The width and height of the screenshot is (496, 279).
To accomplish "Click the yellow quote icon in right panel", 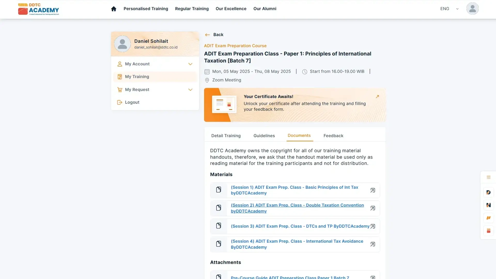I will pos(488,218).
